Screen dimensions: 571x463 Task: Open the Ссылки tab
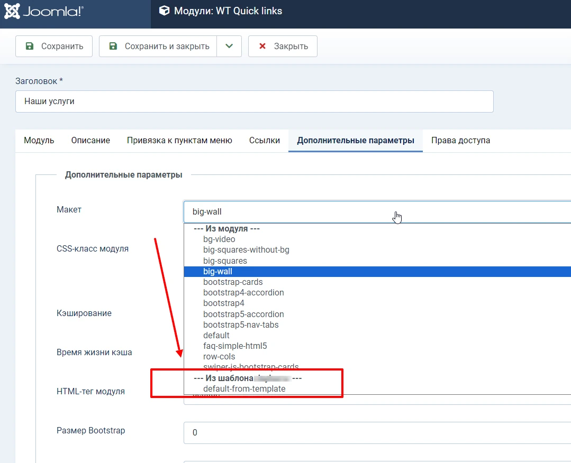click(265, 141)
